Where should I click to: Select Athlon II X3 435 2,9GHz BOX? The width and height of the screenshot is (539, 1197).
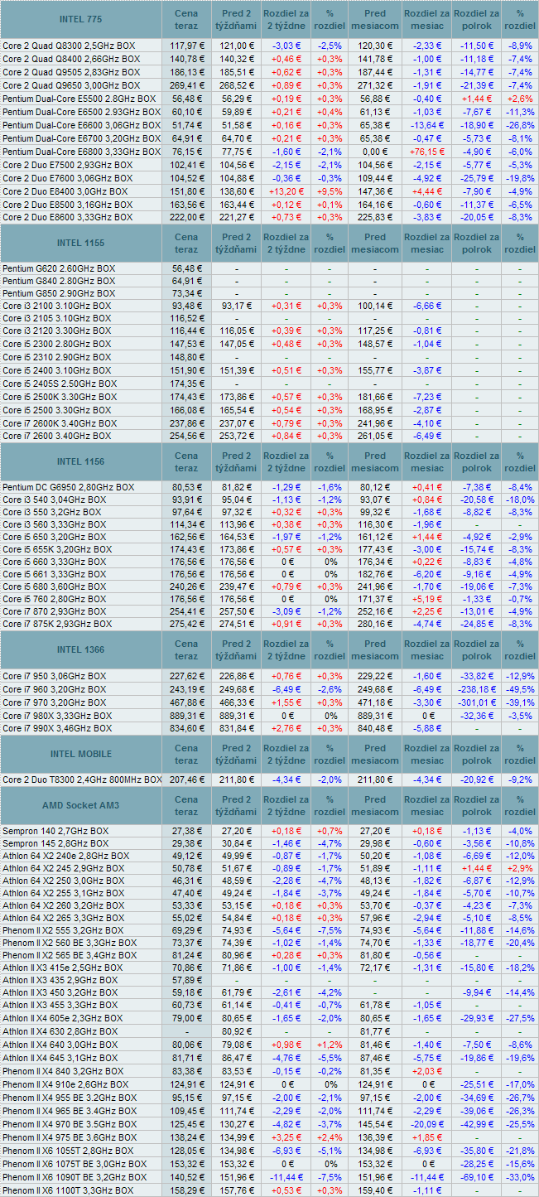pos(60,980)
